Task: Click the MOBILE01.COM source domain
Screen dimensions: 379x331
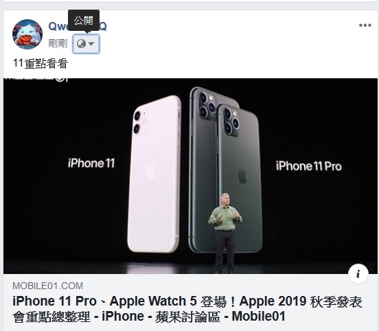Action: point(47,286)
